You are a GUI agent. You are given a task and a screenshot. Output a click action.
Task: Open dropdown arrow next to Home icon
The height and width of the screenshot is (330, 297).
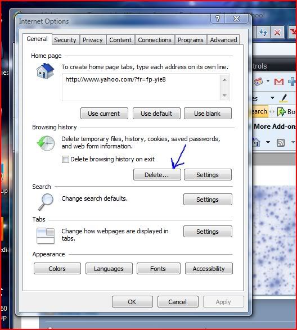pos(268,142)
